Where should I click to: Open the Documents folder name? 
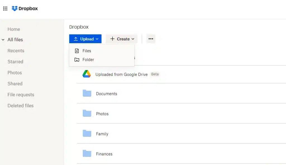point(107,94)
